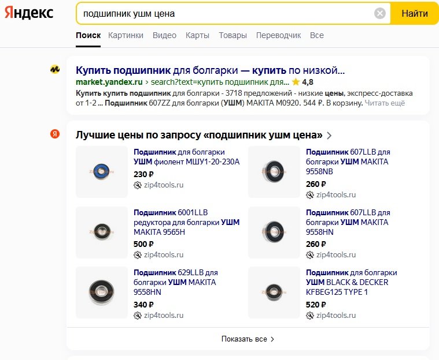Click zip4tools.ru icon under 607LLB 9558HN item

310,255
